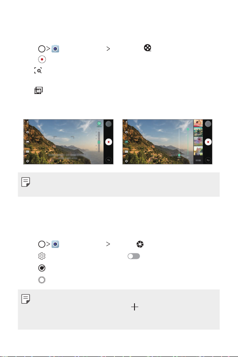Click the camera aperture shutter icon
The width and height of the screenshot is (238, 357).
coord(140,244)
